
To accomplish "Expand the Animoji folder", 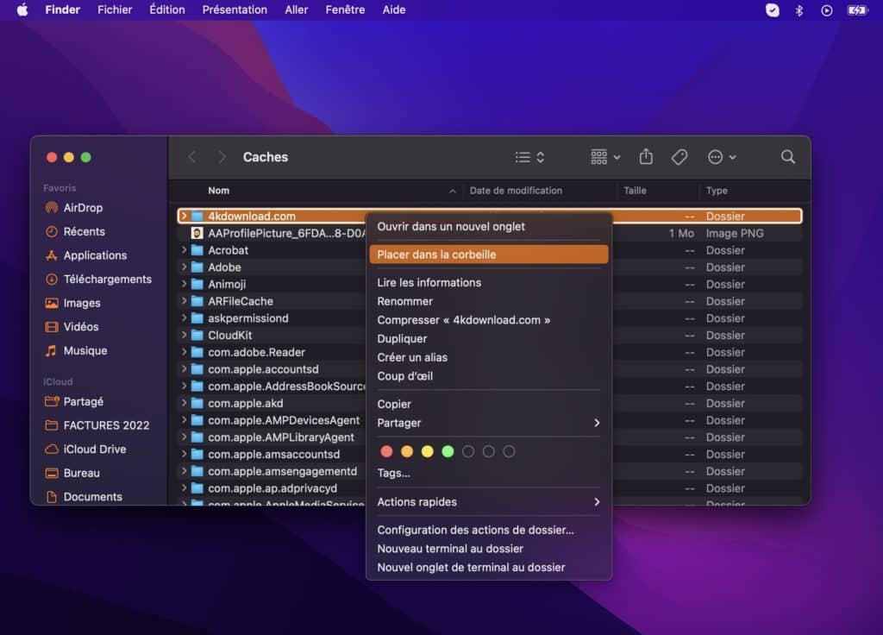I will 184,284.
